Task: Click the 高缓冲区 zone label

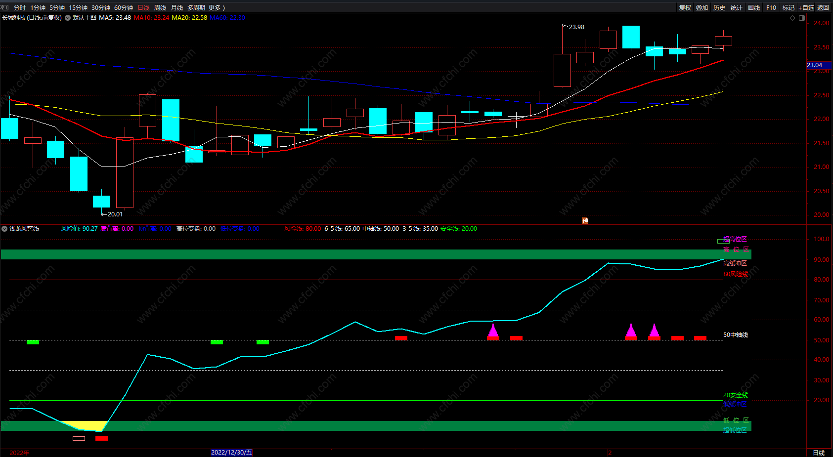Action: click(735, 263)
